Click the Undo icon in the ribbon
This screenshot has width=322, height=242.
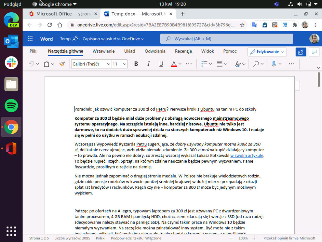(31, 64)
